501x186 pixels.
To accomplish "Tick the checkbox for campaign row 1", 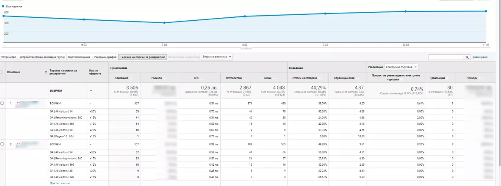I will (2, 104).
